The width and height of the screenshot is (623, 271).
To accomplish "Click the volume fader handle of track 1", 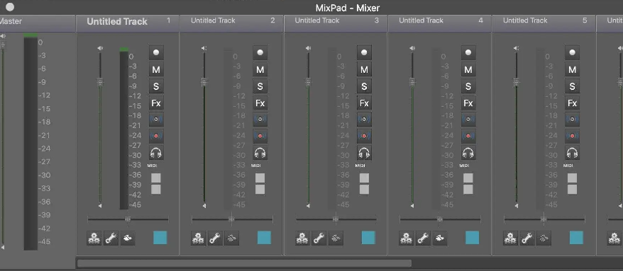I will [x=100, y=82].
